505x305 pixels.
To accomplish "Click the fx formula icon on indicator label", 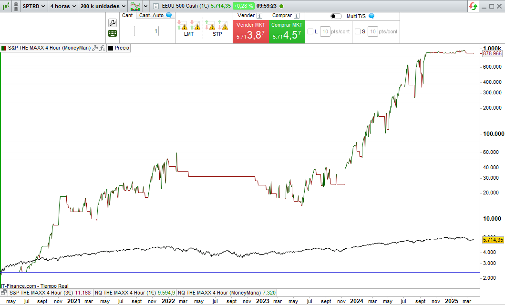I will coord(102,48).
